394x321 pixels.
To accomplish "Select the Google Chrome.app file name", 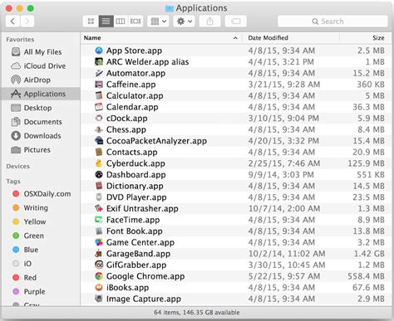I will [x=145, y=276].
